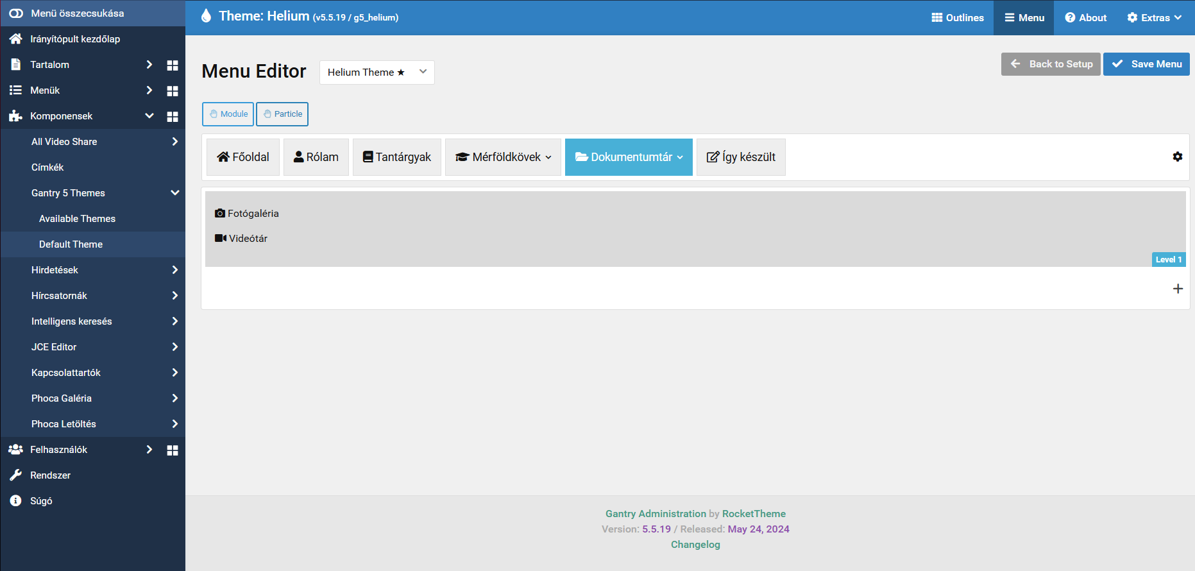
Task: Click the Save Menu button
Action: coord(1146,64)
